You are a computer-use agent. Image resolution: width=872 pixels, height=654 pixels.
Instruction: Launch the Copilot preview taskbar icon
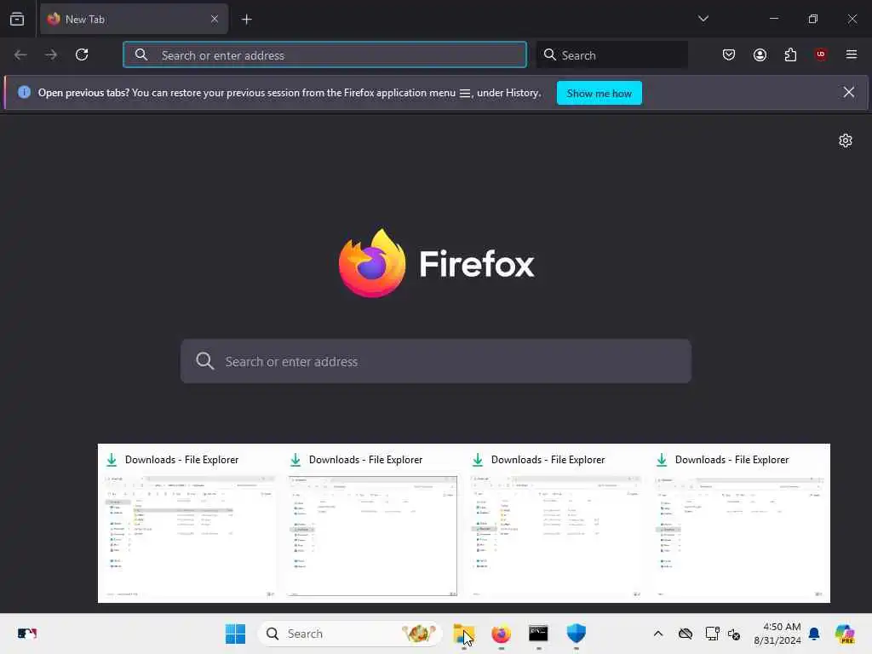[845, 634]
